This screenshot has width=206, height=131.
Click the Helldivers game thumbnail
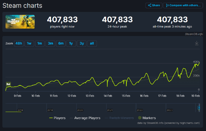20,22
